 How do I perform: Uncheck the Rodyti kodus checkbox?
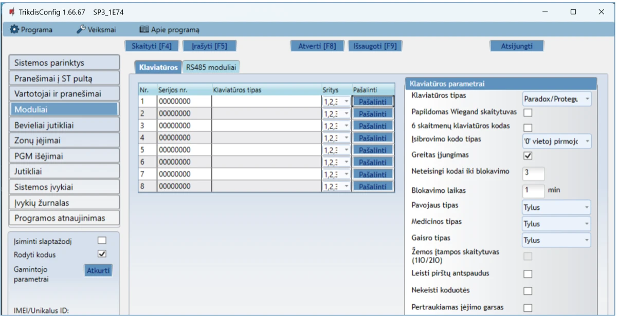[x=102, y=253]
